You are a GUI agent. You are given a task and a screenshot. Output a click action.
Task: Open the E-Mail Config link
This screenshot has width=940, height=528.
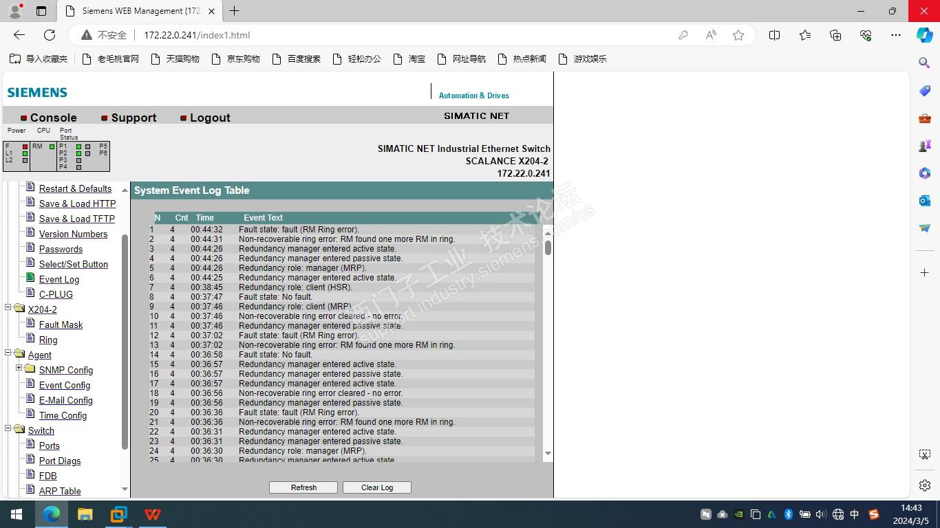[65, 400]
